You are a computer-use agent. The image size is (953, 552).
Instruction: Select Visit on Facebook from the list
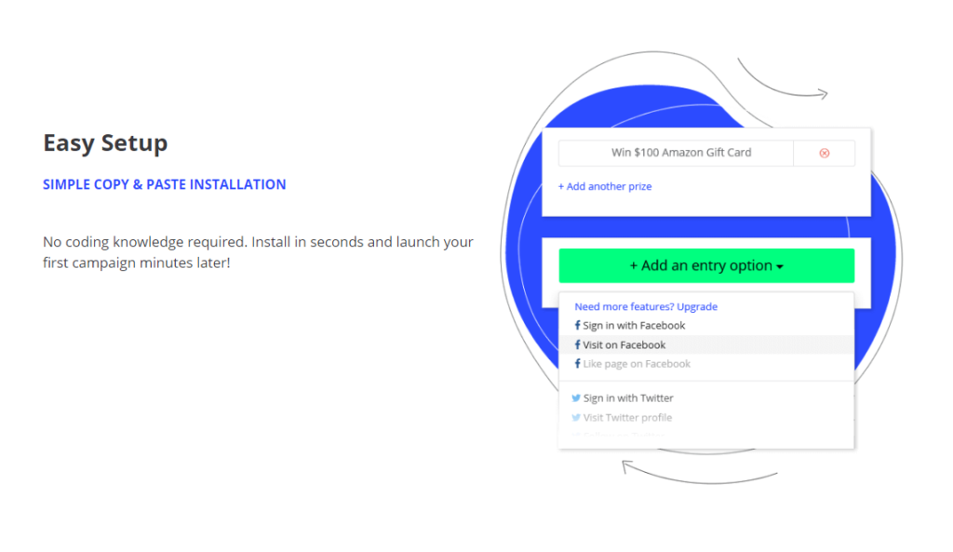pos(624,345)
